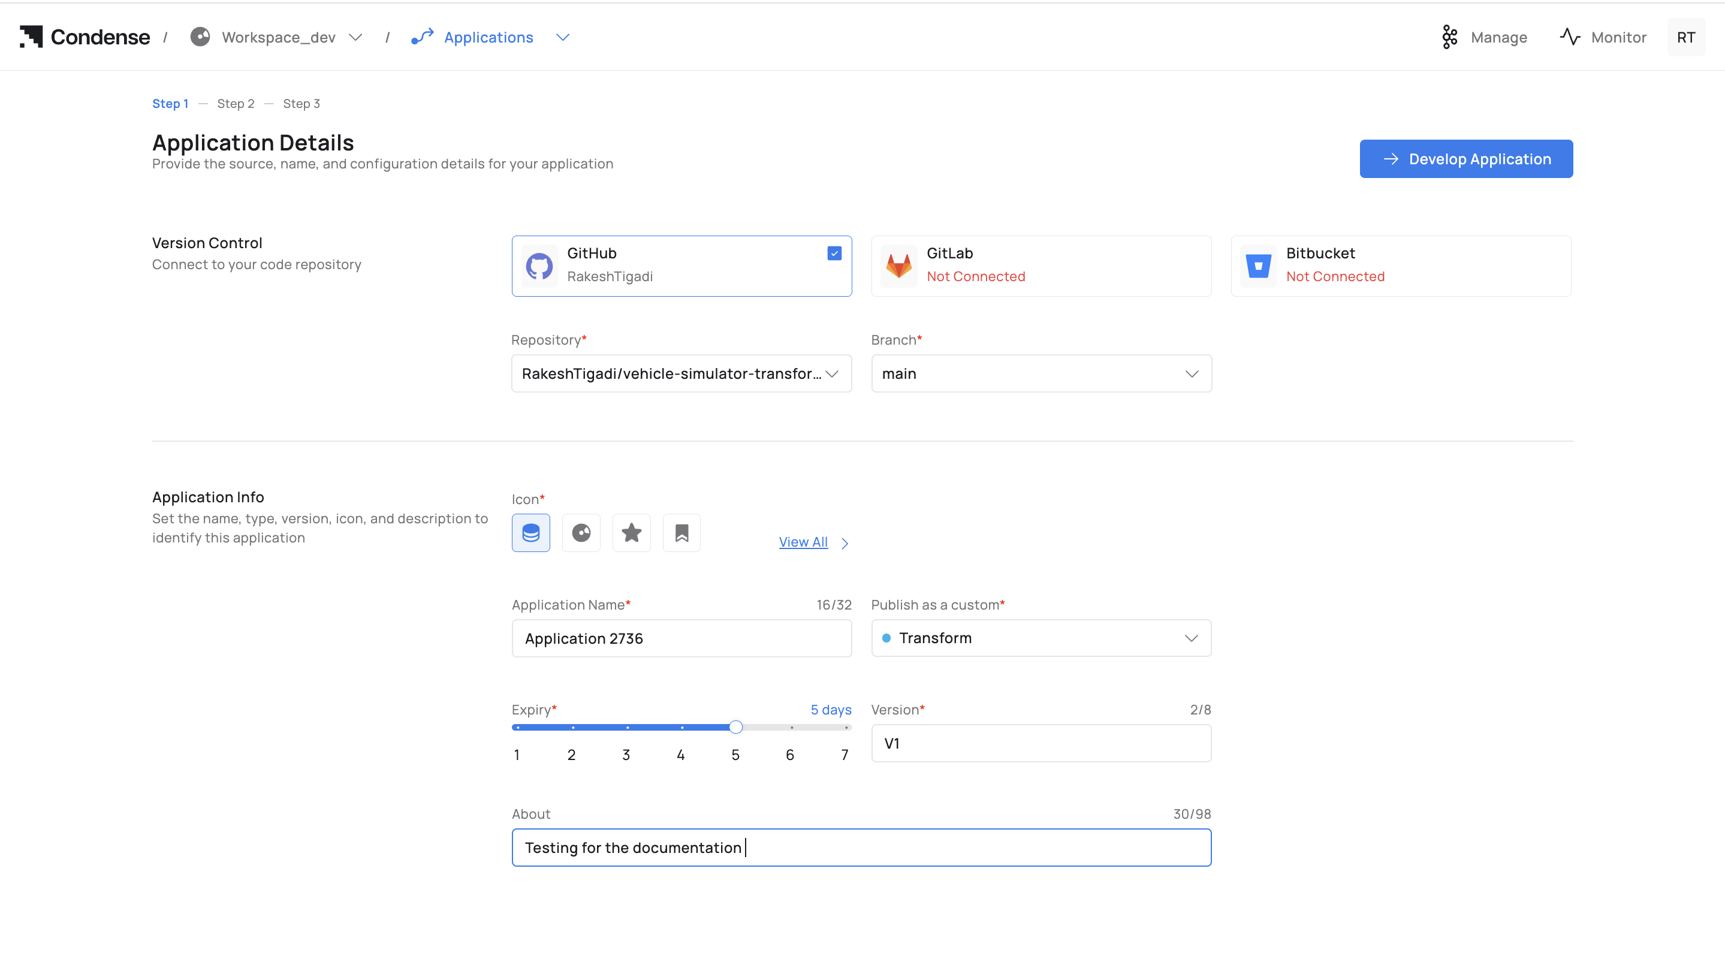Choose the pie chart application icon
Image resolution: width=1725 pixels, height=977 pixels.
[581, 533]
